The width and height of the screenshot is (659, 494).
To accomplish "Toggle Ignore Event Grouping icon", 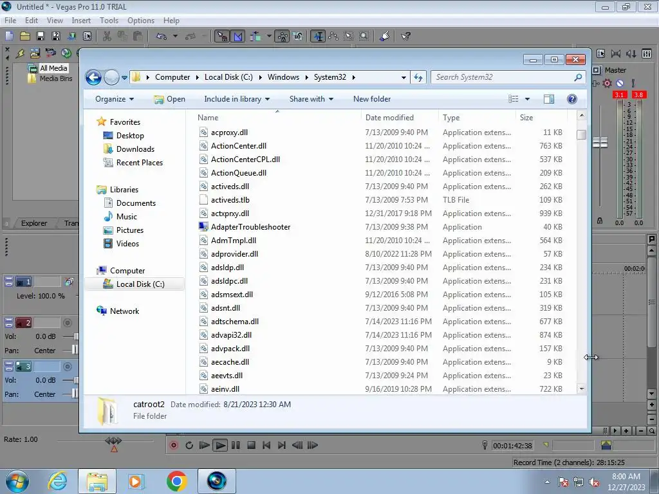I will pyautogui.click(x=298, y=36).
